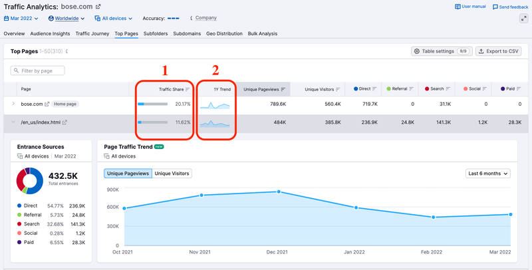Switch to the Traffic Journey tab
Viewport: 532px width, 270px height.
[92, 33]
